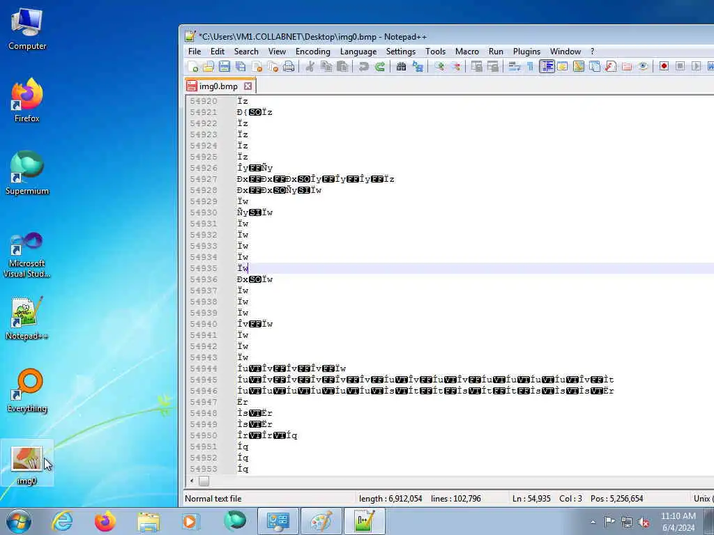
Task: Create a new document with the New toolbar icon
Action: (x=192, y=67)
